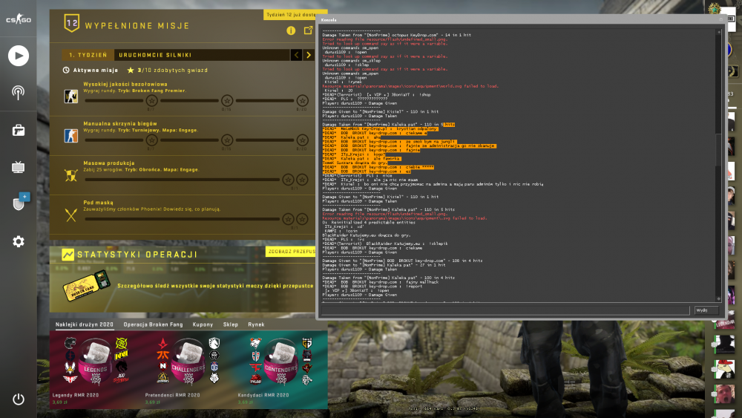The image size is (742, 418).
Task: Open the settings gear icon
Action: [x=19, y=241]
